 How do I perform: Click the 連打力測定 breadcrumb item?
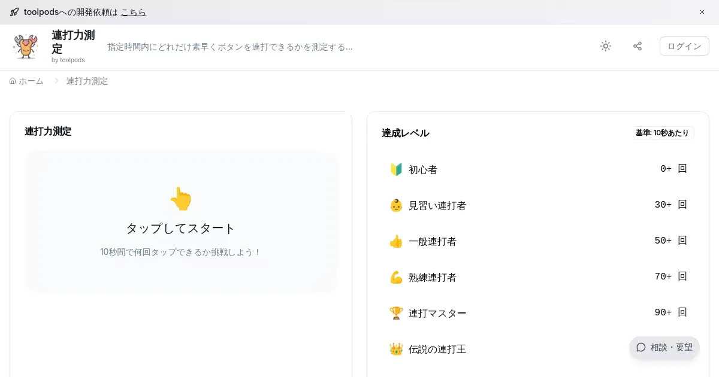(87, 81)
